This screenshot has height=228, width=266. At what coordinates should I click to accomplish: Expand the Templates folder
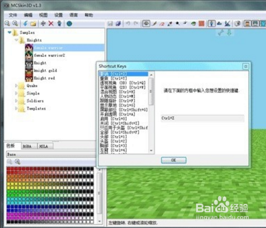16,108
